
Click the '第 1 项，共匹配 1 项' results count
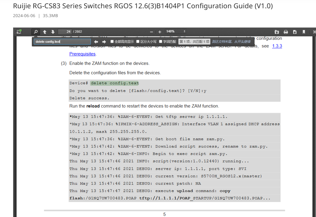click(x=194, y=42)
